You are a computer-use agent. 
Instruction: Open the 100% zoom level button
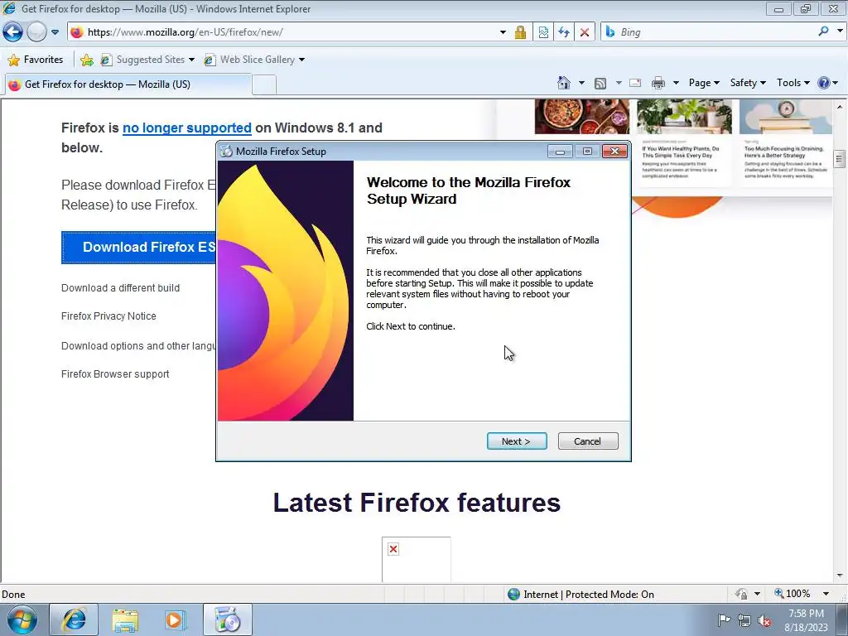(x=793, y=594)
